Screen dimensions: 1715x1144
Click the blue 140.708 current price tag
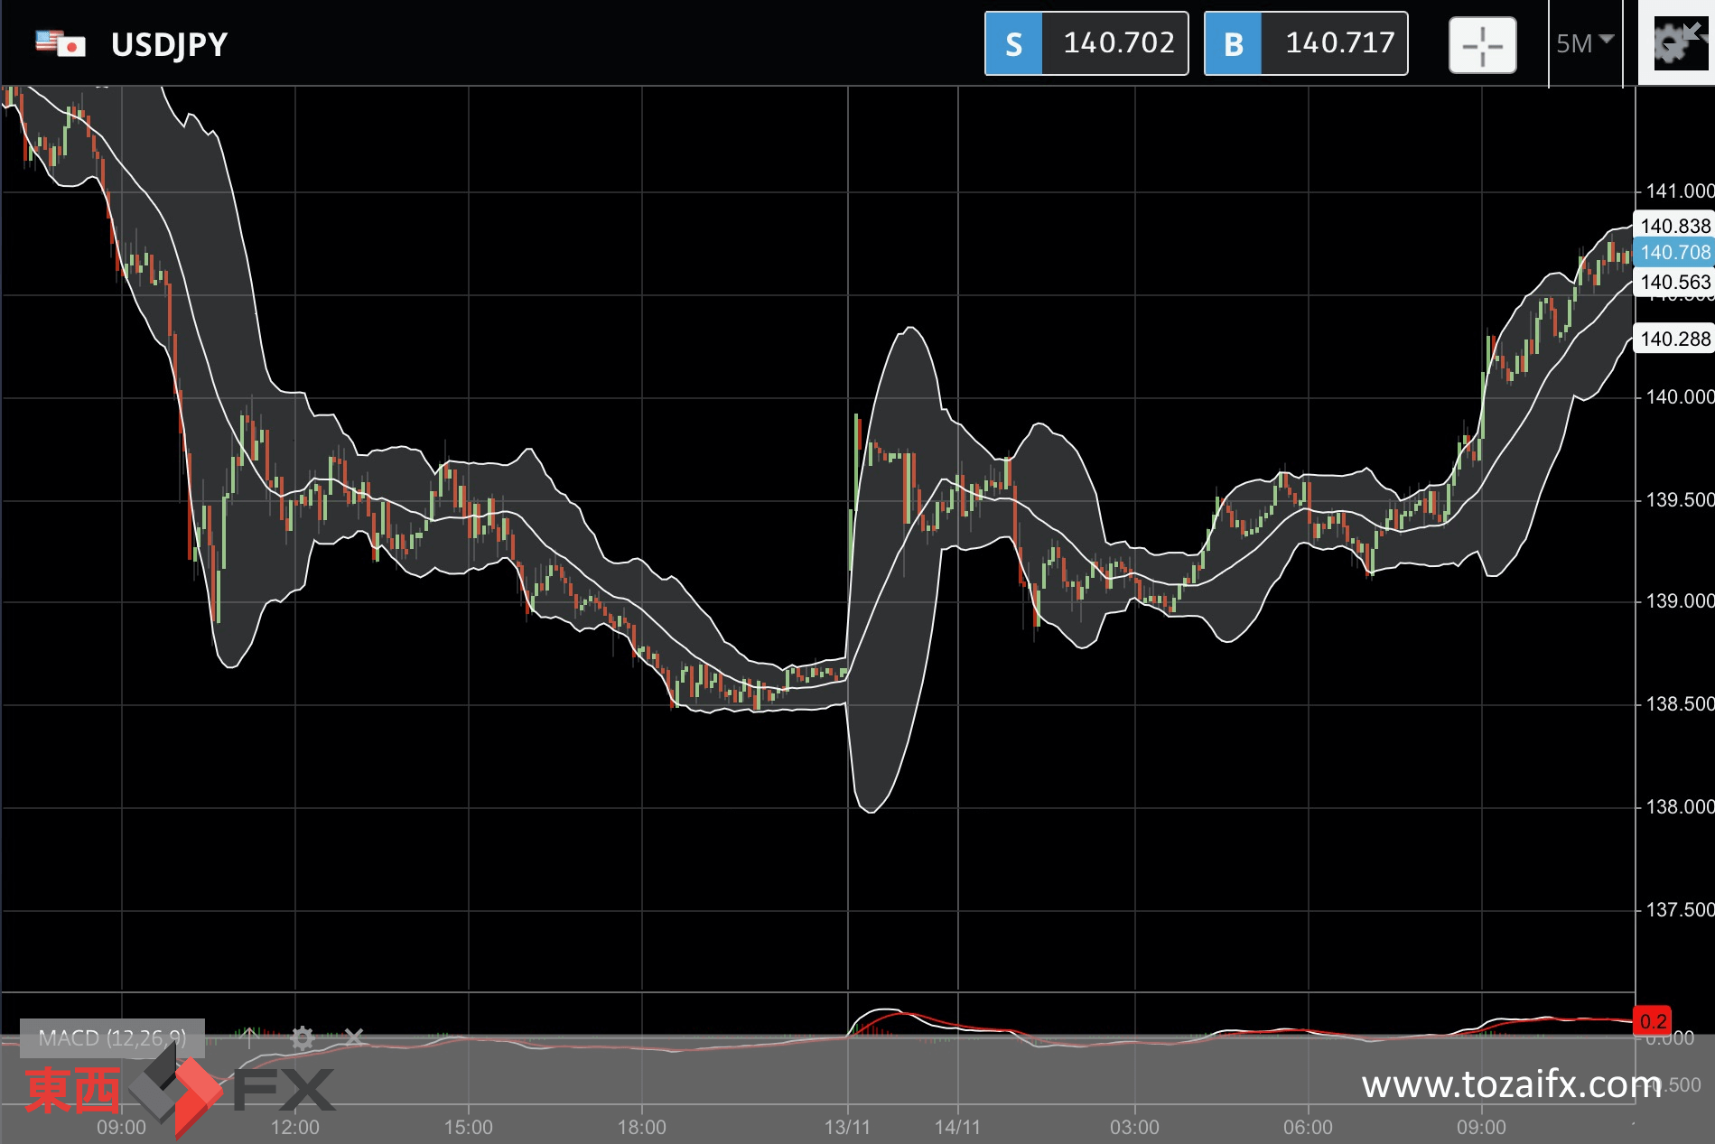(1674, 253)
